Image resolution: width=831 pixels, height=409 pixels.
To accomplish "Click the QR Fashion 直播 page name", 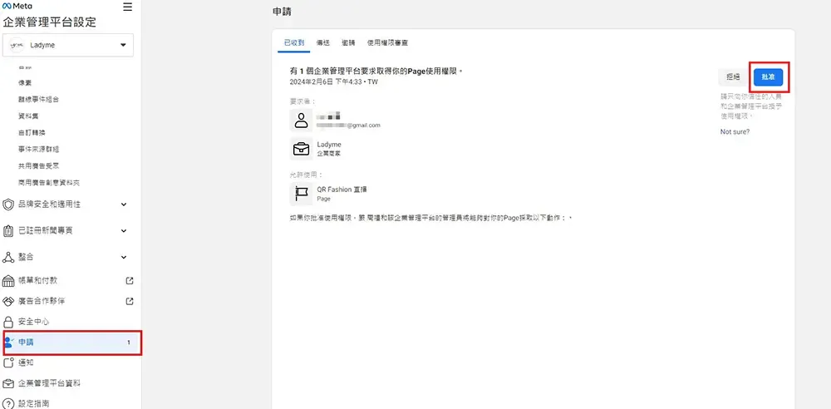I will coord(342,190).
